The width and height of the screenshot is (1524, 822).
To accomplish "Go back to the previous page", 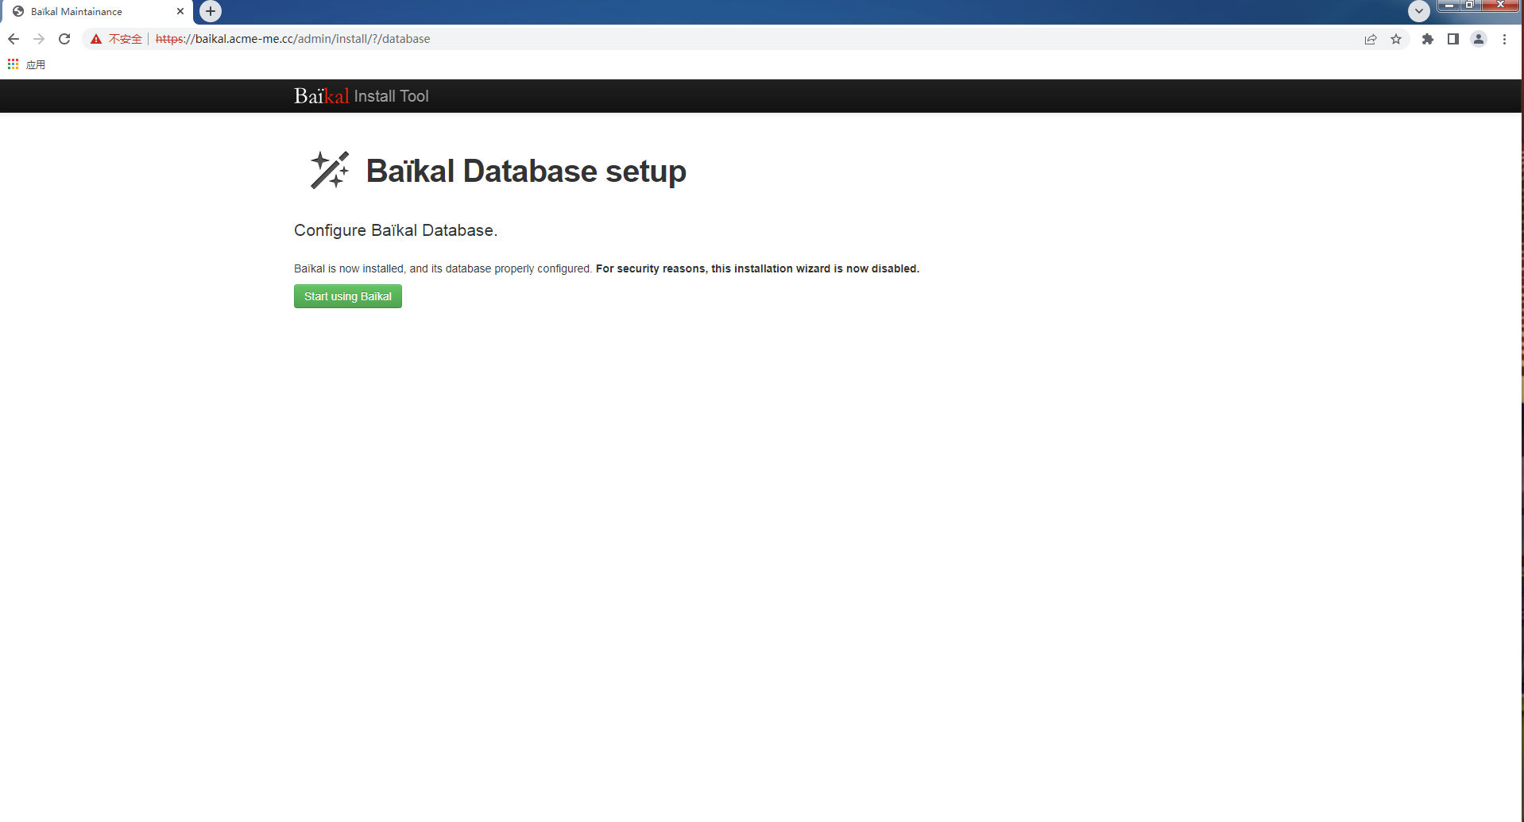I will 14,39.
